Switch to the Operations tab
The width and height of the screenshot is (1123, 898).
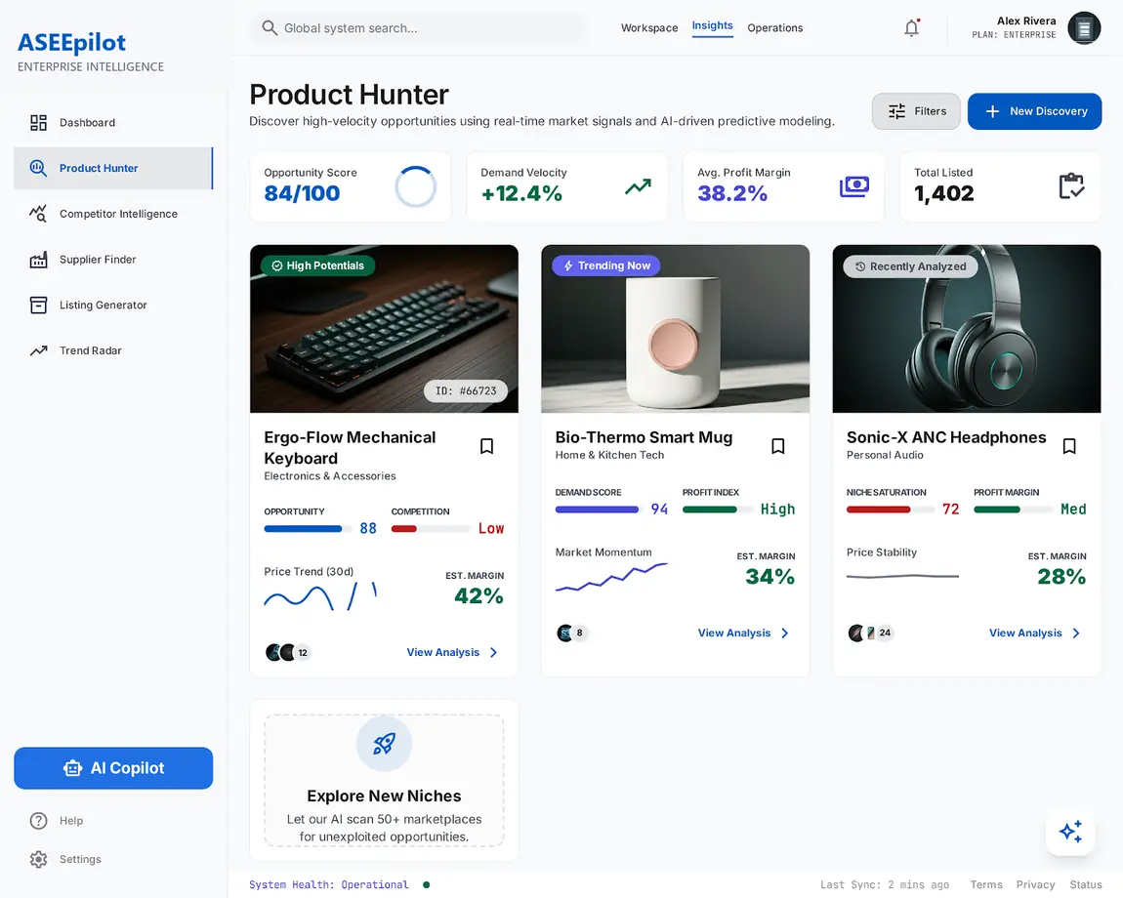775,28
